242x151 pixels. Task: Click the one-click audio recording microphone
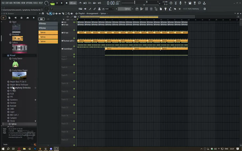180,3
